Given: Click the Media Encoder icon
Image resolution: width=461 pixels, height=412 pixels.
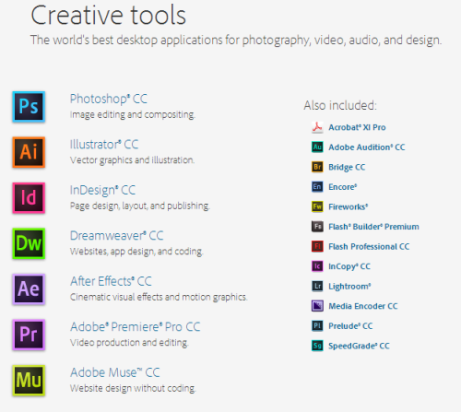Looking at the screenshot, I should coord(317,306).
